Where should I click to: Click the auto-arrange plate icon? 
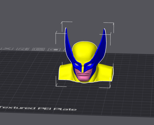point(38,49)
